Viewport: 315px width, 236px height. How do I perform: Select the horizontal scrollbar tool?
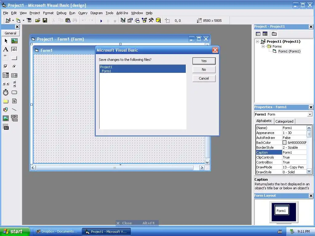coord(6,84)
